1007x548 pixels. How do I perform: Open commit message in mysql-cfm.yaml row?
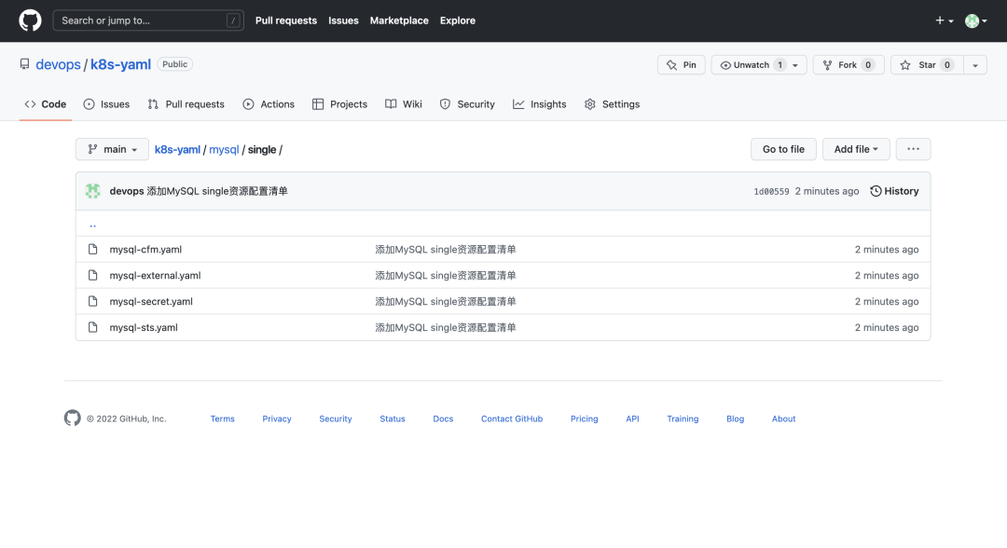point(446,249)
